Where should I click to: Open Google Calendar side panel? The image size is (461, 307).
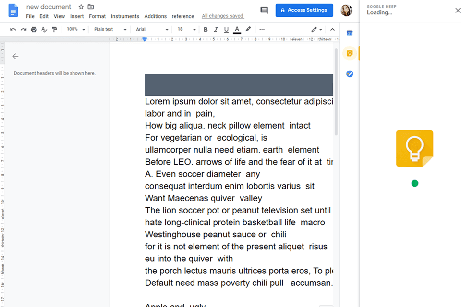click(350, 33)
